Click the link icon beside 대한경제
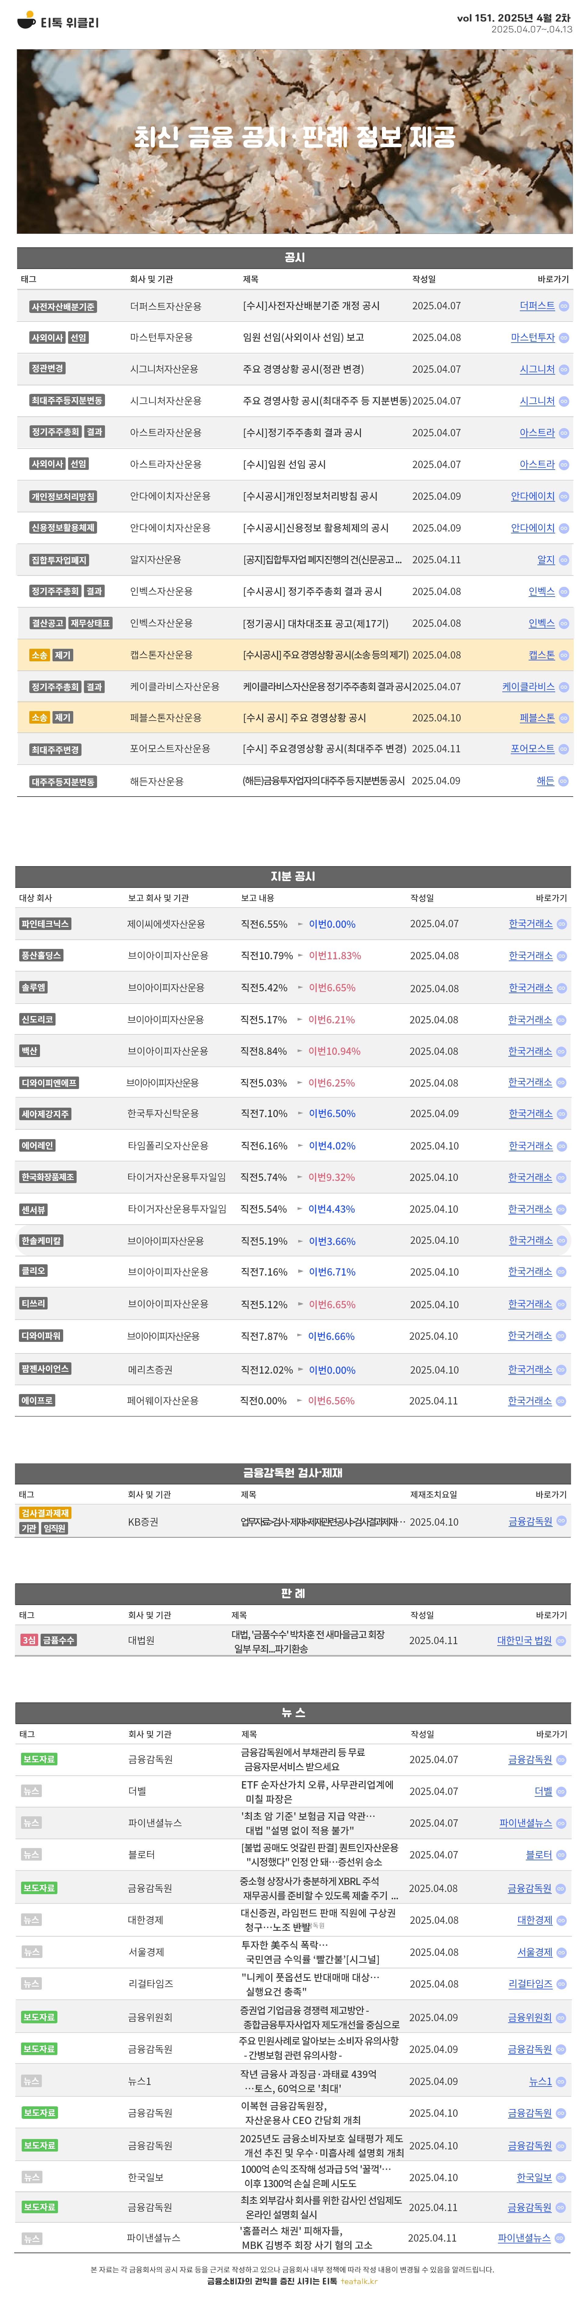Viewport: 586px width, 2299px height. pyautogui.click(x=562, y=1921)
